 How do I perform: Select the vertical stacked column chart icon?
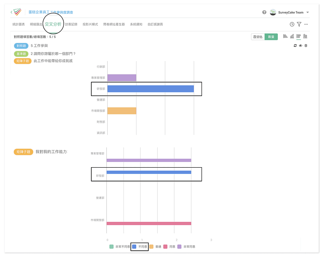tap(305, 36)
